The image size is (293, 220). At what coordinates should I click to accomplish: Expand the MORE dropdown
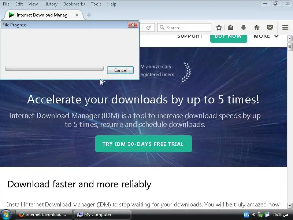point(266,36)
